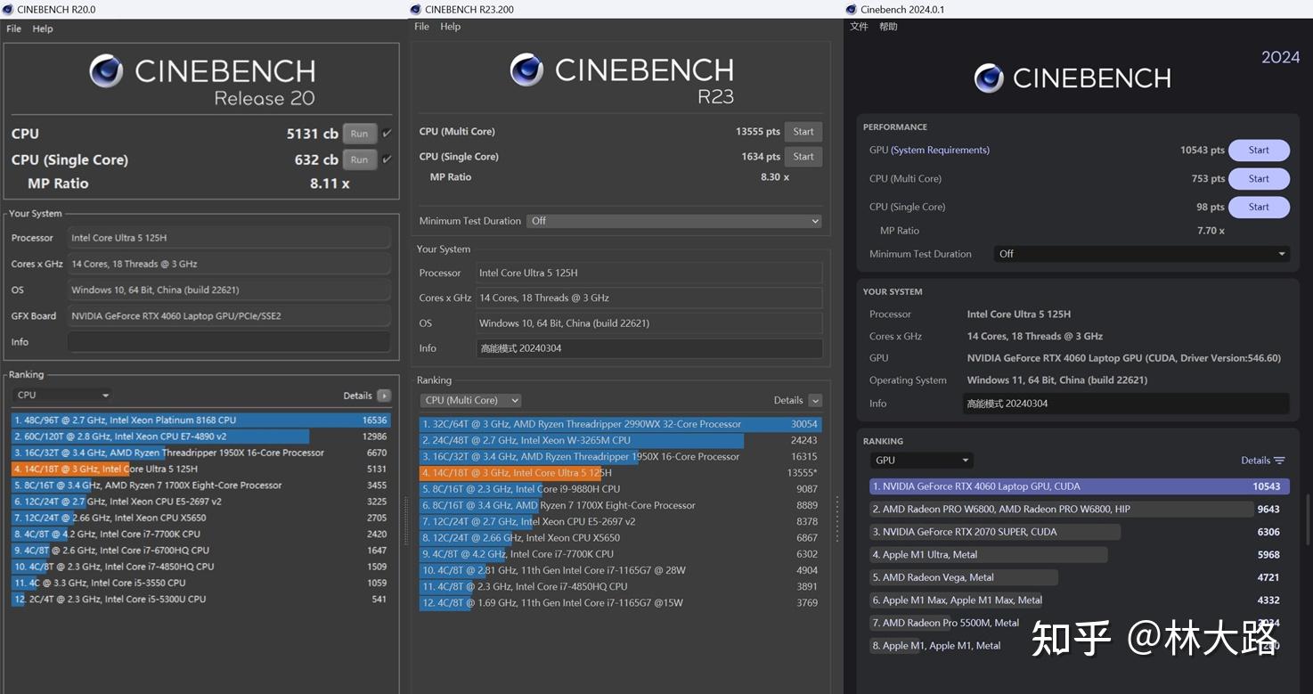Start the R23 CPU (Single Core) test
The height and width of the screenshot is (694, 1313).
coord(803,157)
